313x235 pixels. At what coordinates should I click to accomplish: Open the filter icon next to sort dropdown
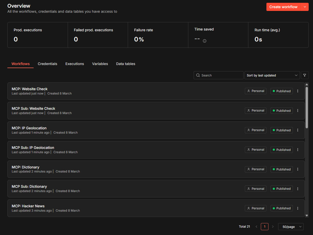(305, 75)
